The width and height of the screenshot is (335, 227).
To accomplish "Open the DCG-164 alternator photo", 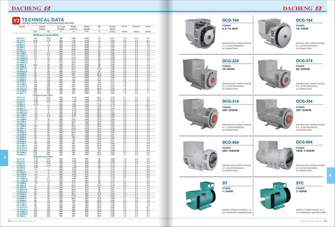I will point(200,33).
